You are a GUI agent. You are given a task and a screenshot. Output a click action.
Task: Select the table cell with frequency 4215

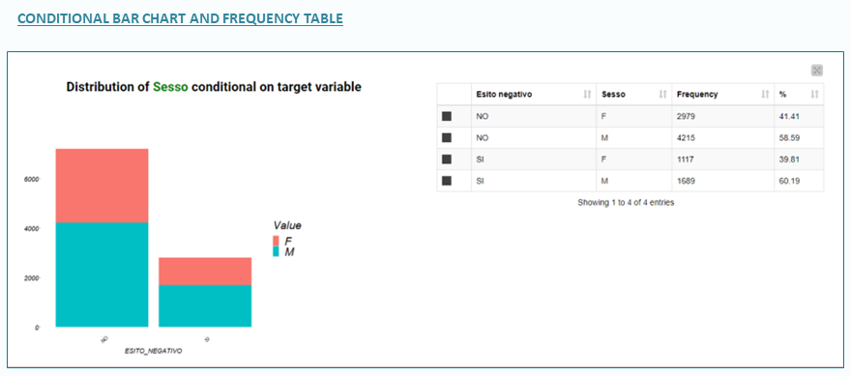(723, 137)
